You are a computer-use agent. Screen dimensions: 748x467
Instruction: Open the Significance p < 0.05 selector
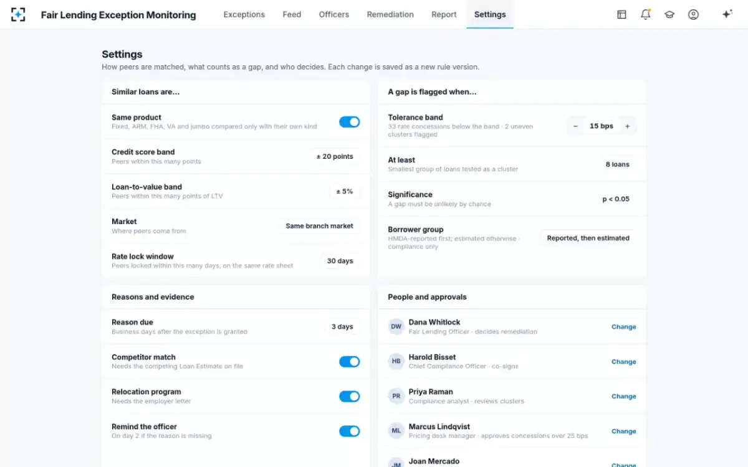pyautogui.click(x=616, y=199)
